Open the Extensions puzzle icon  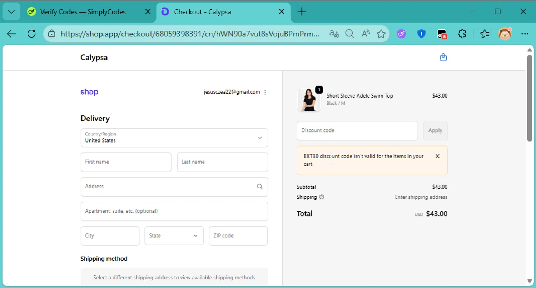[462, 34]
